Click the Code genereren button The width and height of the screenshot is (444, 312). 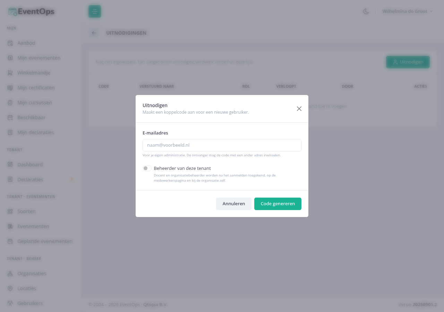pos(278,204)
